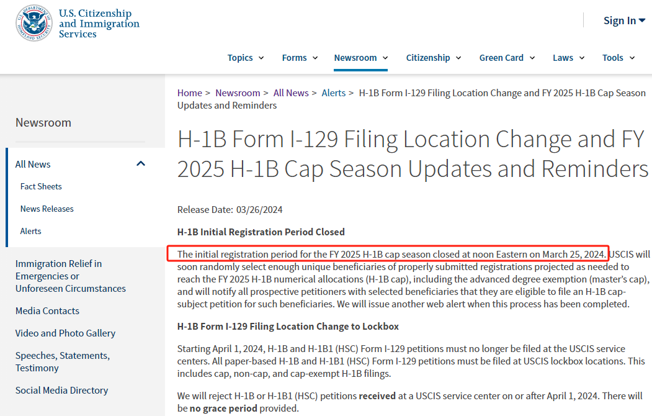Screen dimensions: 652x416
Task: Open the Newsroom navigation menu
Action: (361, 58)
